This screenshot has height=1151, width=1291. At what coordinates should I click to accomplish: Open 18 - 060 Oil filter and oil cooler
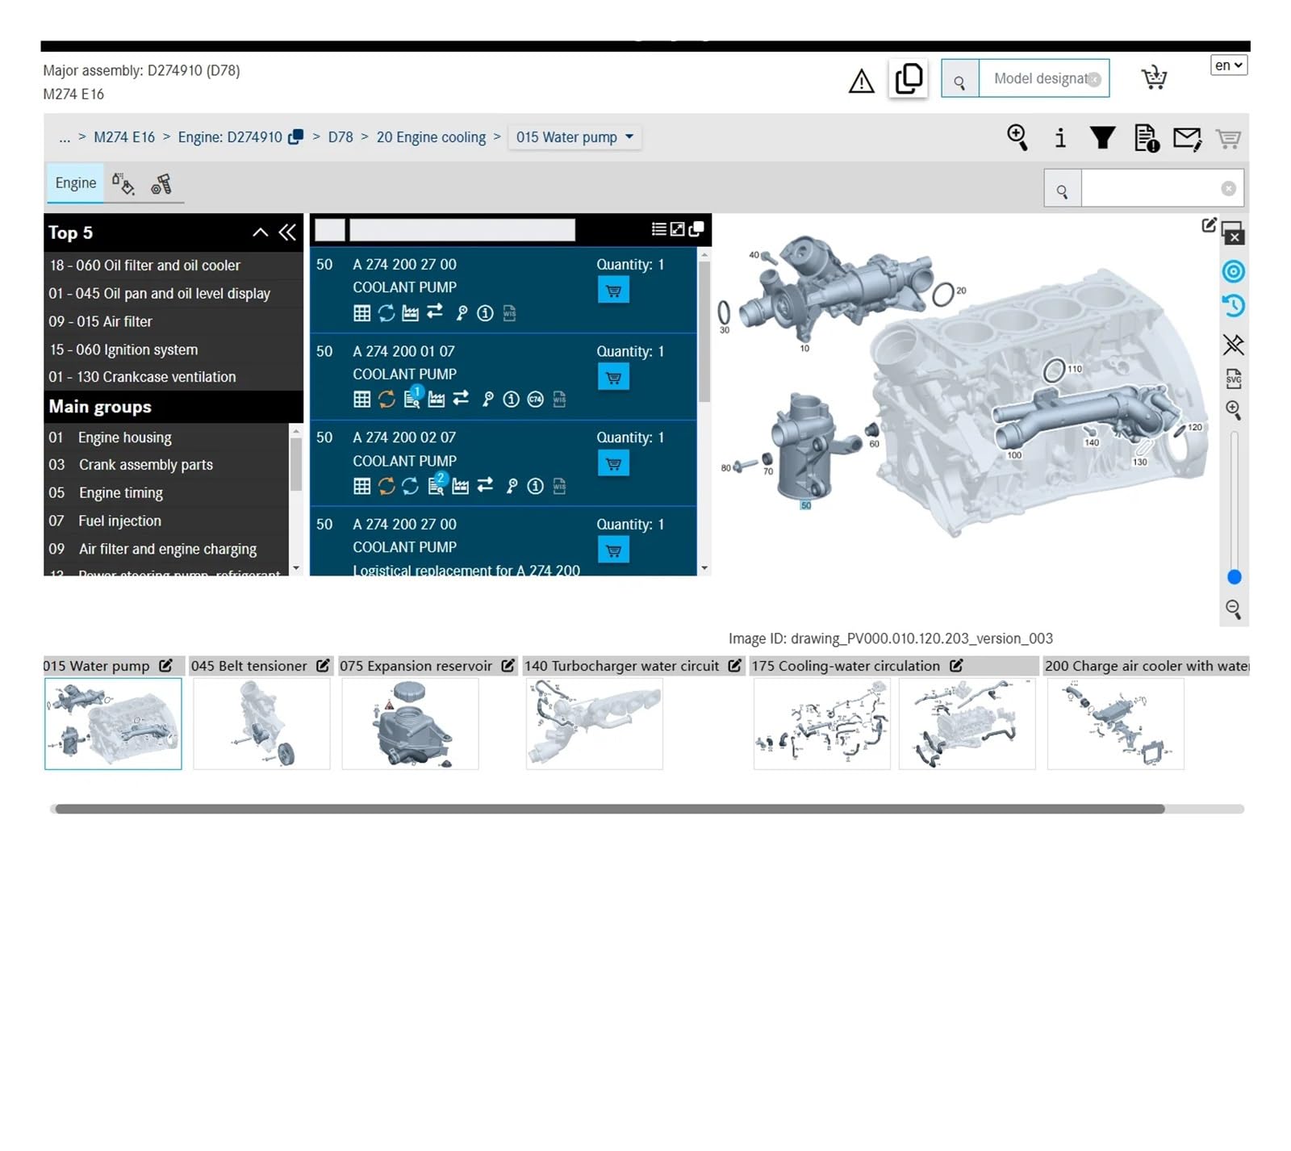[173, 266]
